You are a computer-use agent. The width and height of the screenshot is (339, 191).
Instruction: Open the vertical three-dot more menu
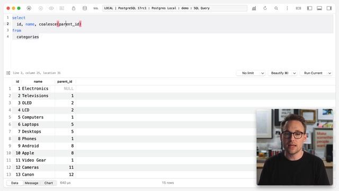point(287,8)
